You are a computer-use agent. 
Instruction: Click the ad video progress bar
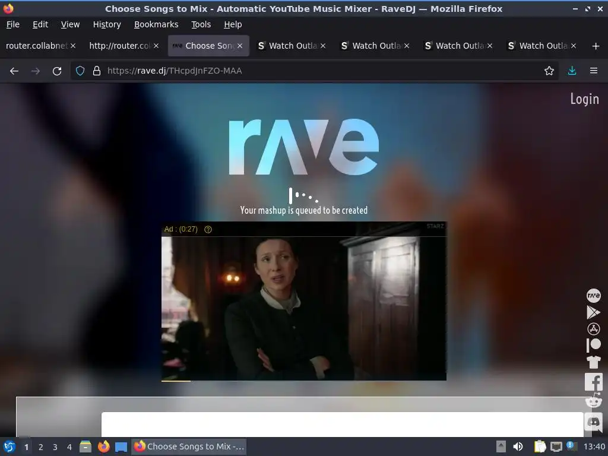click(303, 381)
